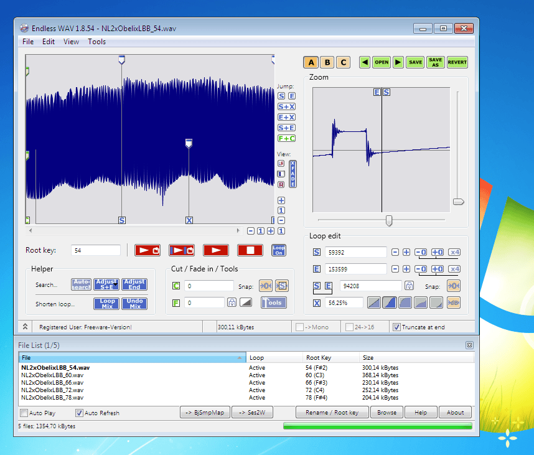Click loop start value field 59392
Image resolution: width=534 pixels, height=455 pixels.
356,252
